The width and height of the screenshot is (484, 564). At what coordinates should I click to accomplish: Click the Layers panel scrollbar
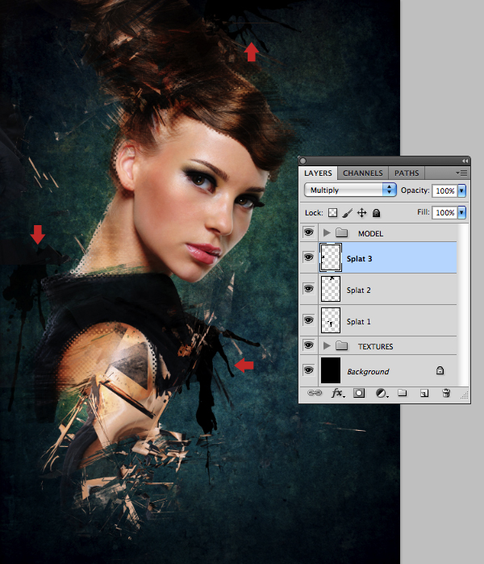click(463, 304)
